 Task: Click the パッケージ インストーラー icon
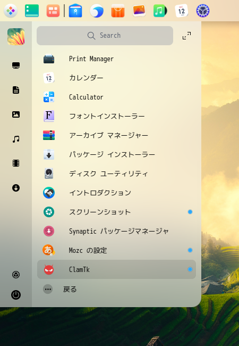49,154
